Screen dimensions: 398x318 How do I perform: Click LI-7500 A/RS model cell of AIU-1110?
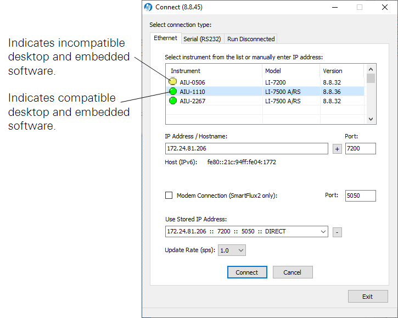[x=283, y=92]
